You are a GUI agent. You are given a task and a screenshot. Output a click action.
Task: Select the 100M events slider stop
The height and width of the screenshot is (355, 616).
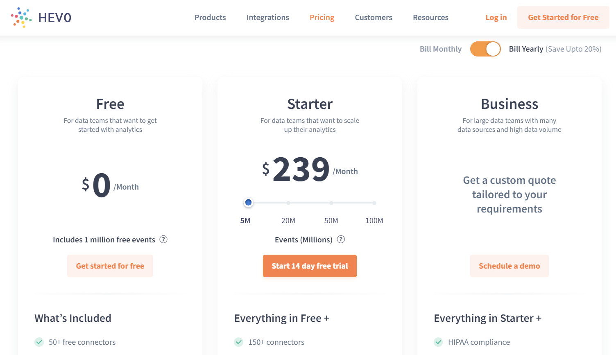(374, 203)
